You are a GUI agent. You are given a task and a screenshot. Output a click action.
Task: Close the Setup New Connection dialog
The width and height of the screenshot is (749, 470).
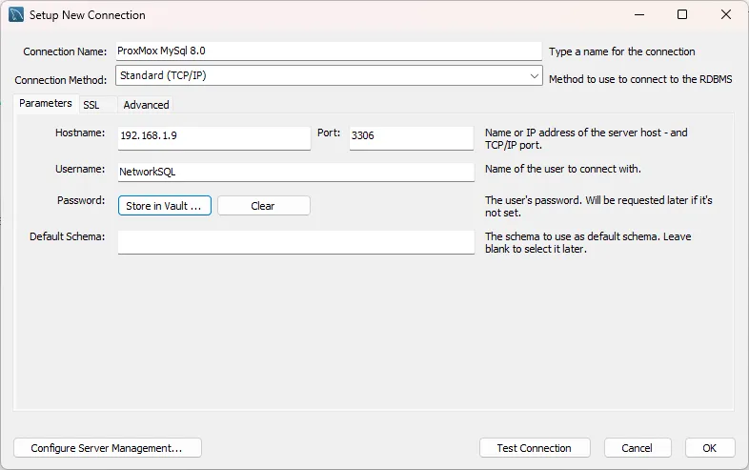(x=725, y=15)
